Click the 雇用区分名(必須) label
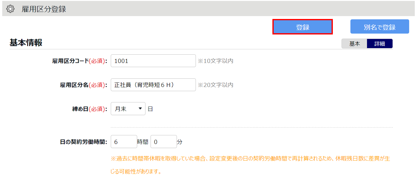417x178 pixels. (84, 85)
